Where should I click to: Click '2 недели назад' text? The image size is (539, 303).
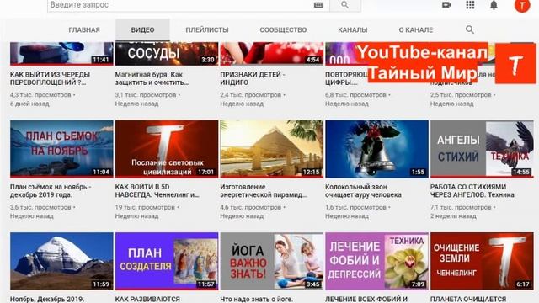point(453,216)
